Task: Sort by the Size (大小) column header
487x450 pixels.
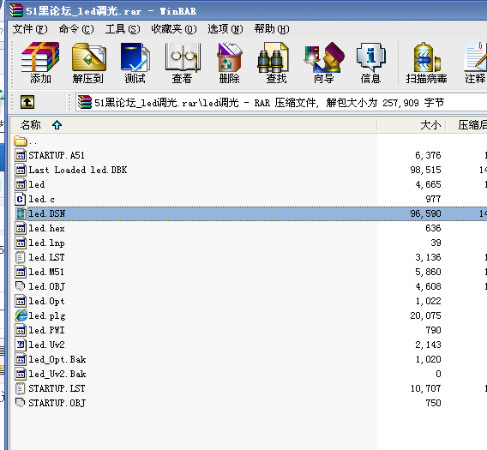Action: click(x=430, y=125)
